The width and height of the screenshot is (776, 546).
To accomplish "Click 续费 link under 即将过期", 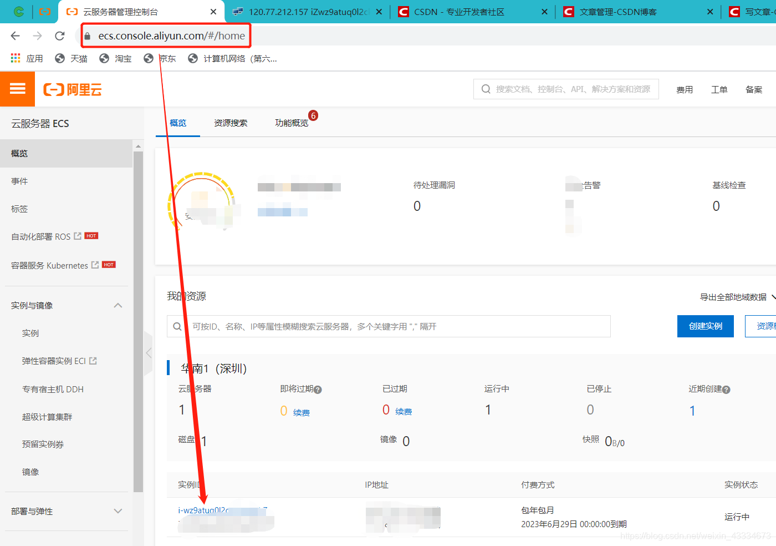I will pos(302,412).
